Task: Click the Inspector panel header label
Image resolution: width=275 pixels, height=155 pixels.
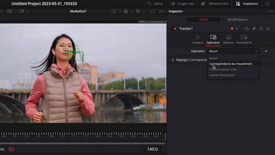Action: 176,11
